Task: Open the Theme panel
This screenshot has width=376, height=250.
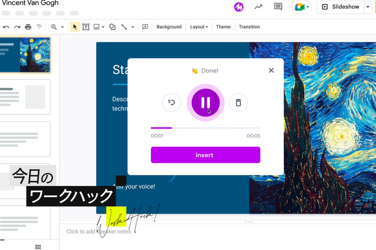Action: tap(223, 27)
